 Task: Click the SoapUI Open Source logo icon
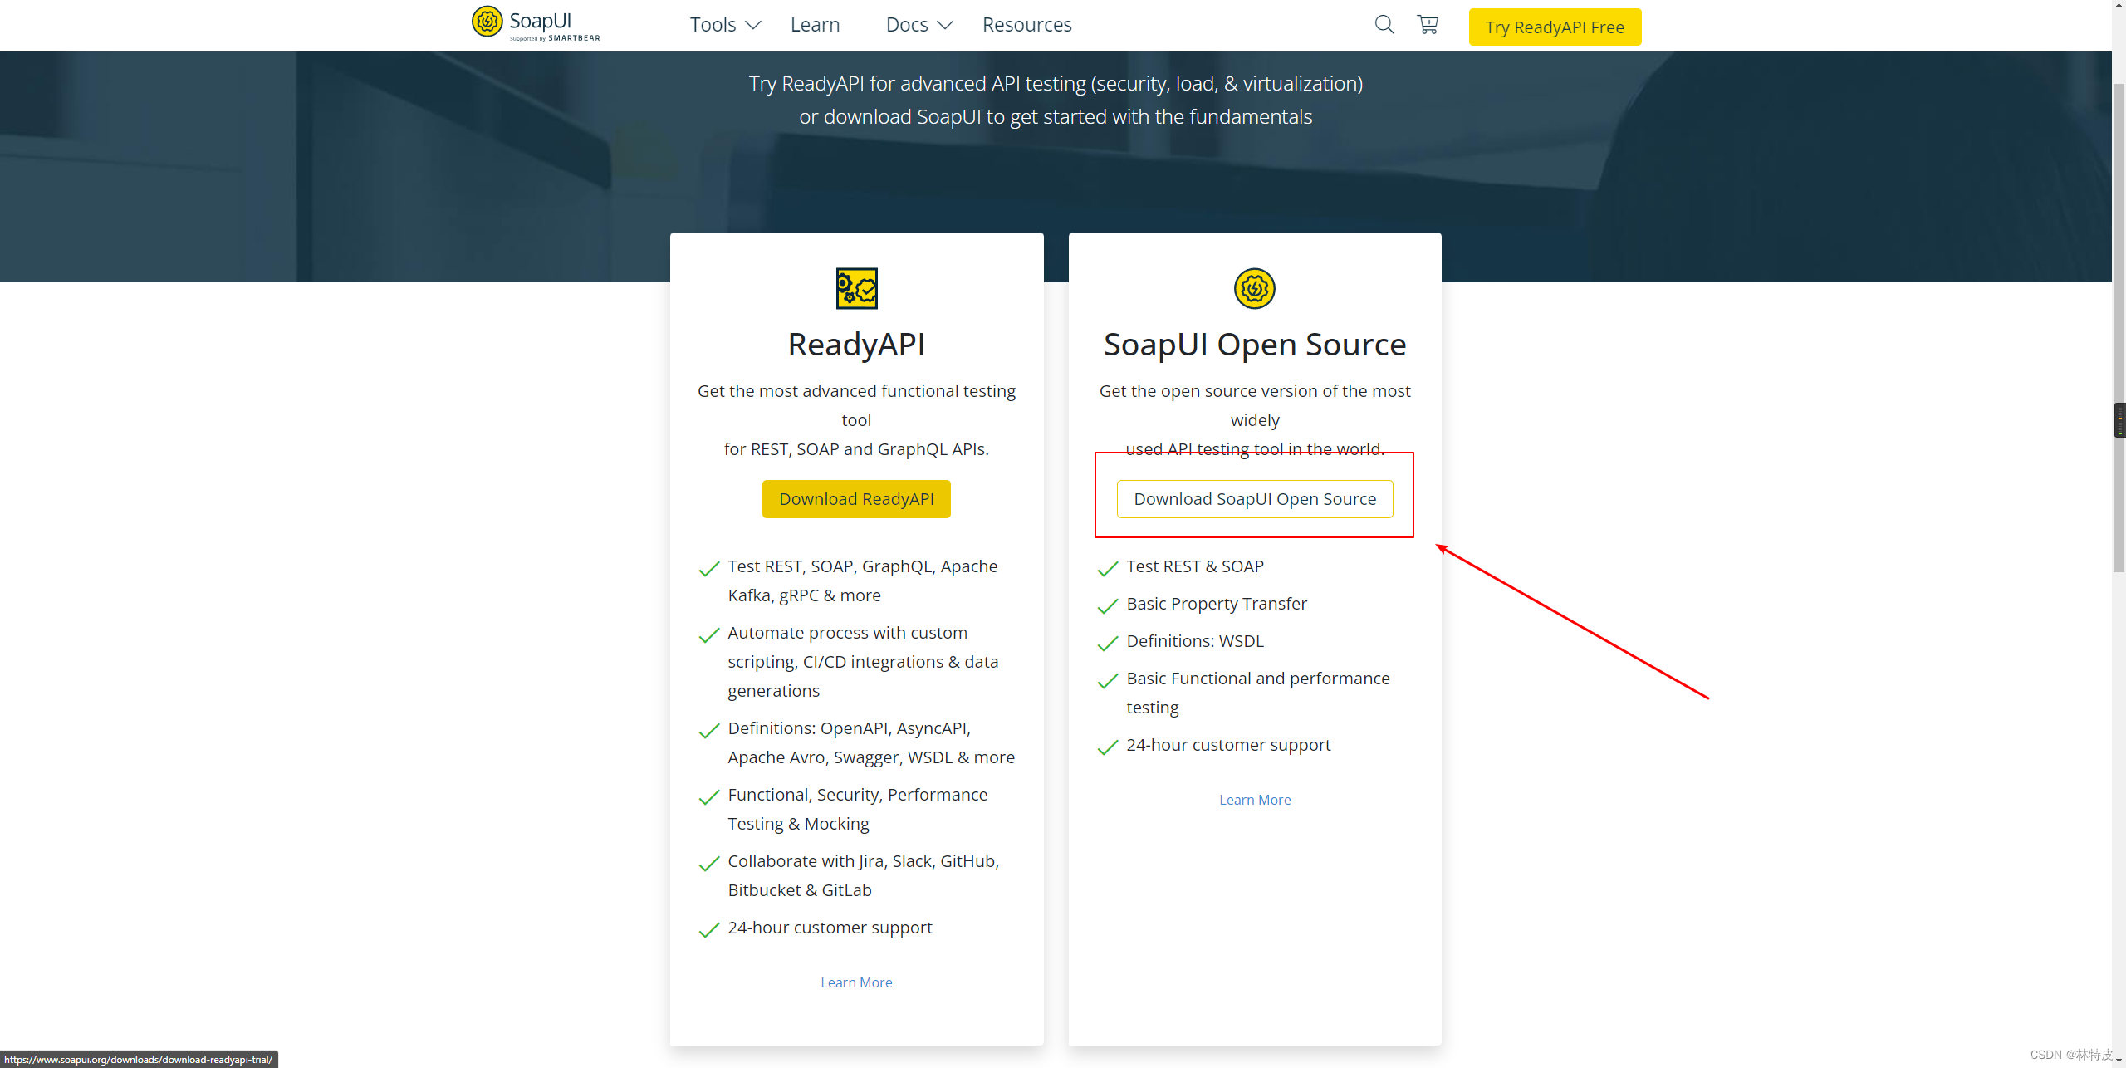(x=1255, y=288)
